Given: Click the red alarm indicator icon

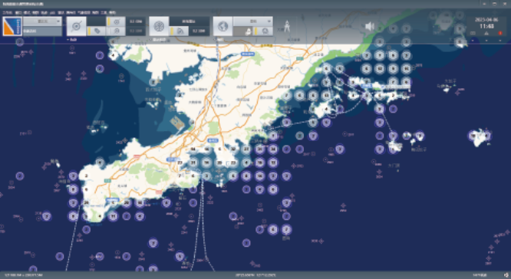Looking at the screenshot, I should click(x=500, y=33).
